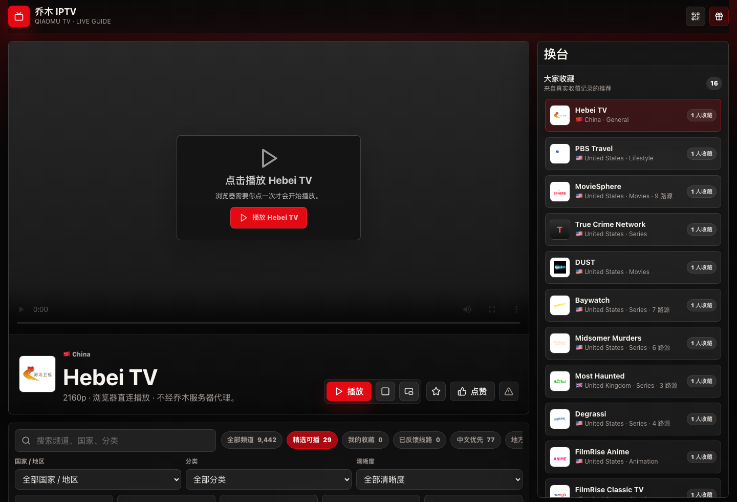The height and width of the screenshot is (502, 737).
Task: Click Baywatch channel logo icon
Action: coord(560,305)
